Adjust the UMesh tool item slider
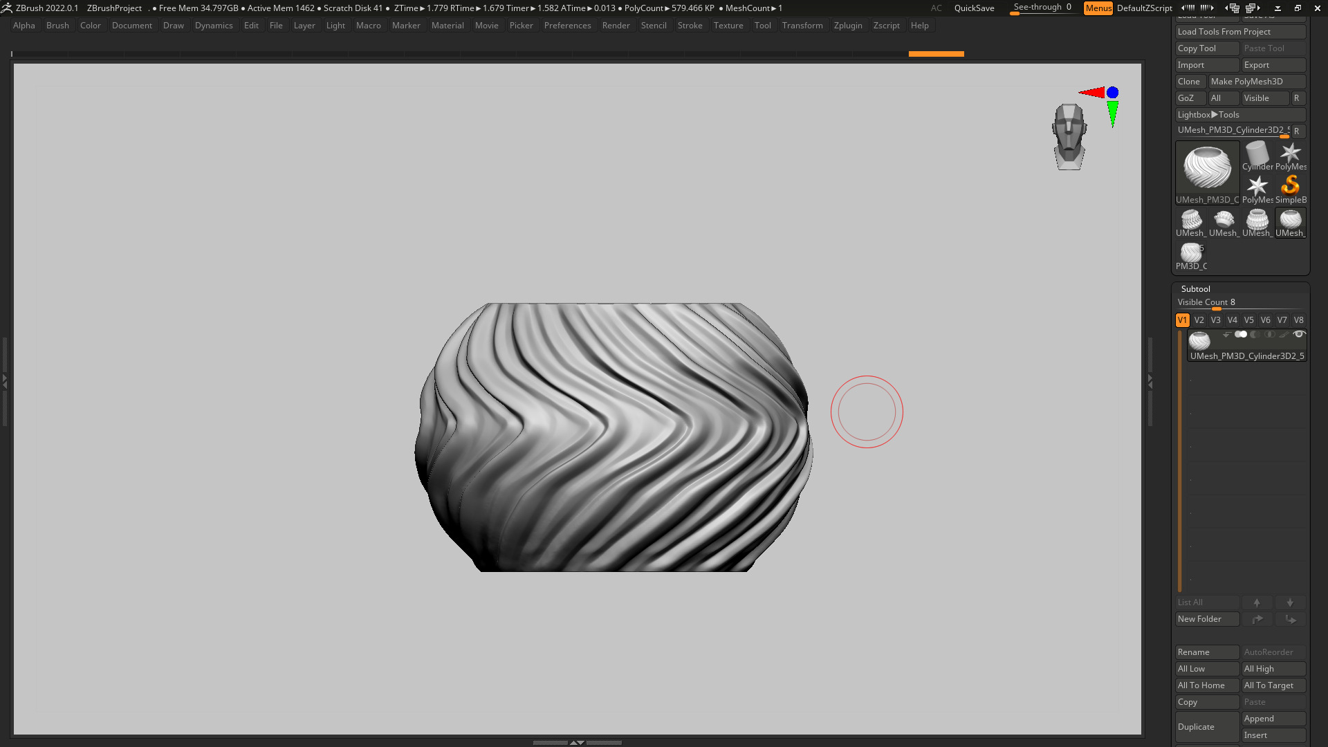Viewport: 1328px width, 747px height. coord(1233,131)
